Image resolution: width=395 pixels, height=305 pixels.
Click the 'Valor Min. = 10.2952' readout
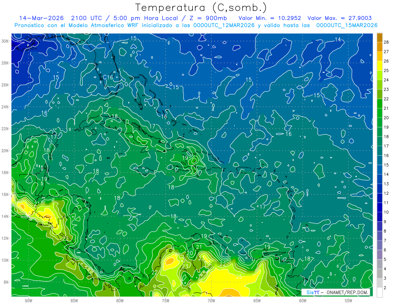270,18
